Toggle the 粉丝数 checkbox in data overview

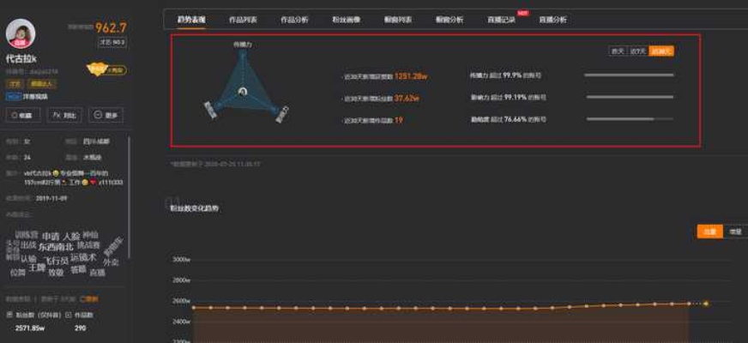point(9,315)
